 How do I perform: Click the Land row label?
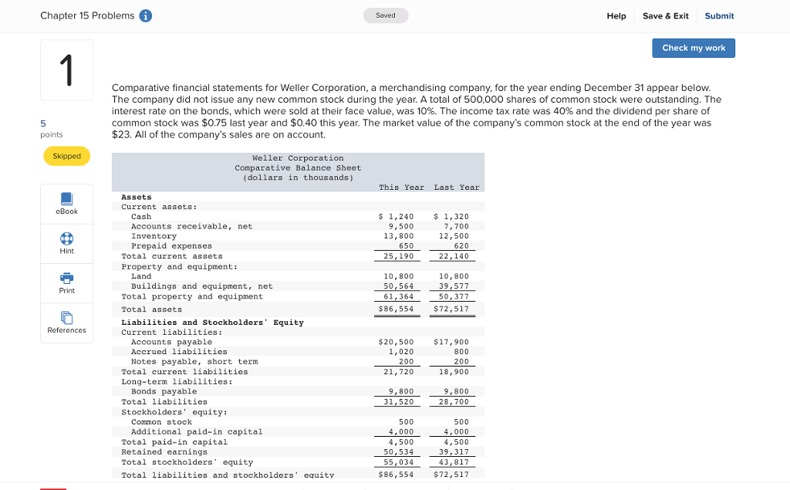pos(141,276)
